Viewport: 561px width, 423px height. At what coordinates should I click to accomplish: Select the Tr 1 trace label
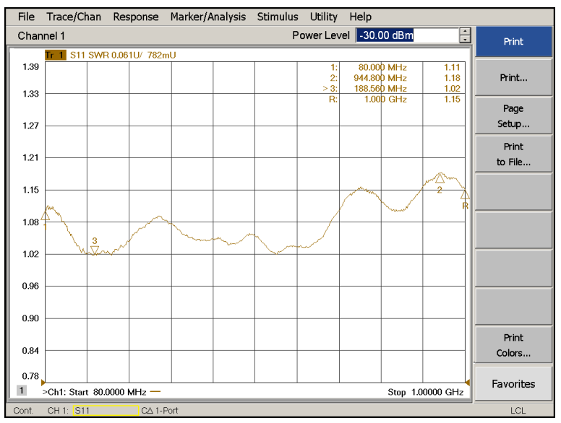click(55, 55)
